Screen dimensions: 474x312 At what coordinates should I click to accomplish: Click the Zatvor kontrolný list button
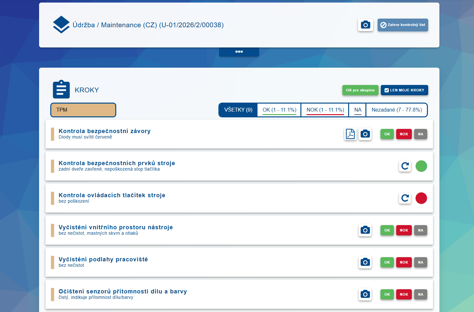click(403, 25)
